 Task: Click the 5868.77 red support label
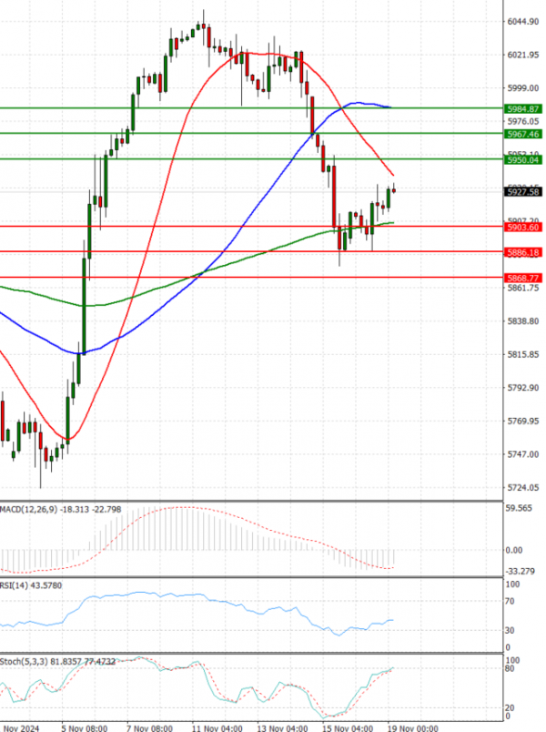click(x=522, y=278)
